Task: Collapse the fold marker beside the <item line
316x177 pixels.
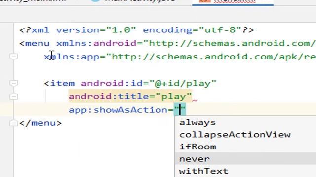Action: pyautogui.click(x=14, y=83)
